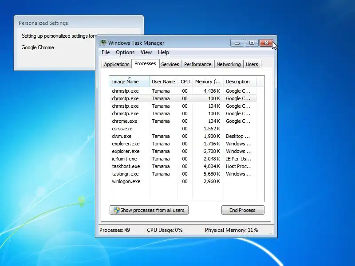Minimize the Windows Task Manager window
The width and height of the screenshot is (355, 266).
(237, 43)
